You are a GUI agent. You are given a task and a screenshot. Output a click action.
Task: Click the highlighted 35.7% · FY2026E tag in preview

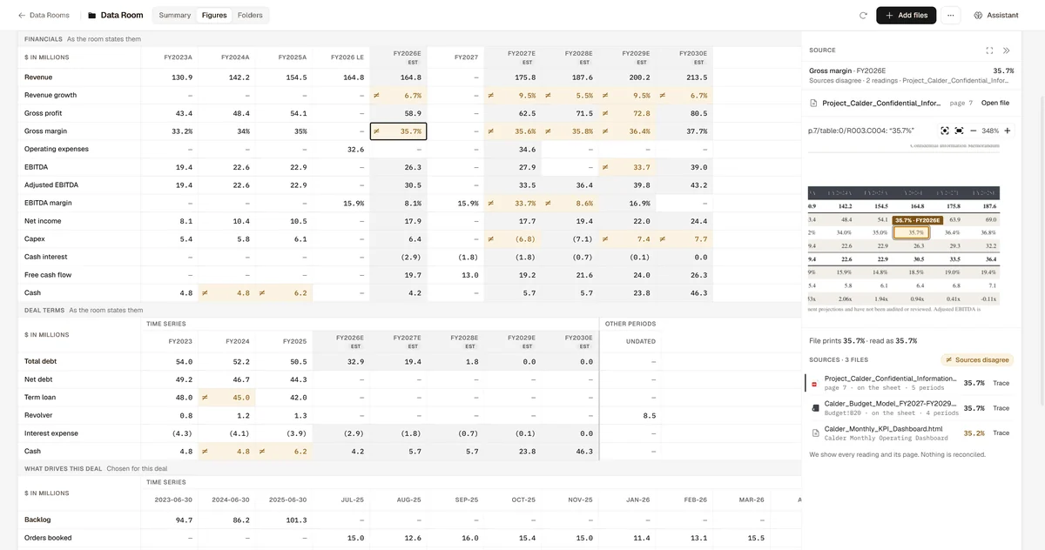pos(918,220)
